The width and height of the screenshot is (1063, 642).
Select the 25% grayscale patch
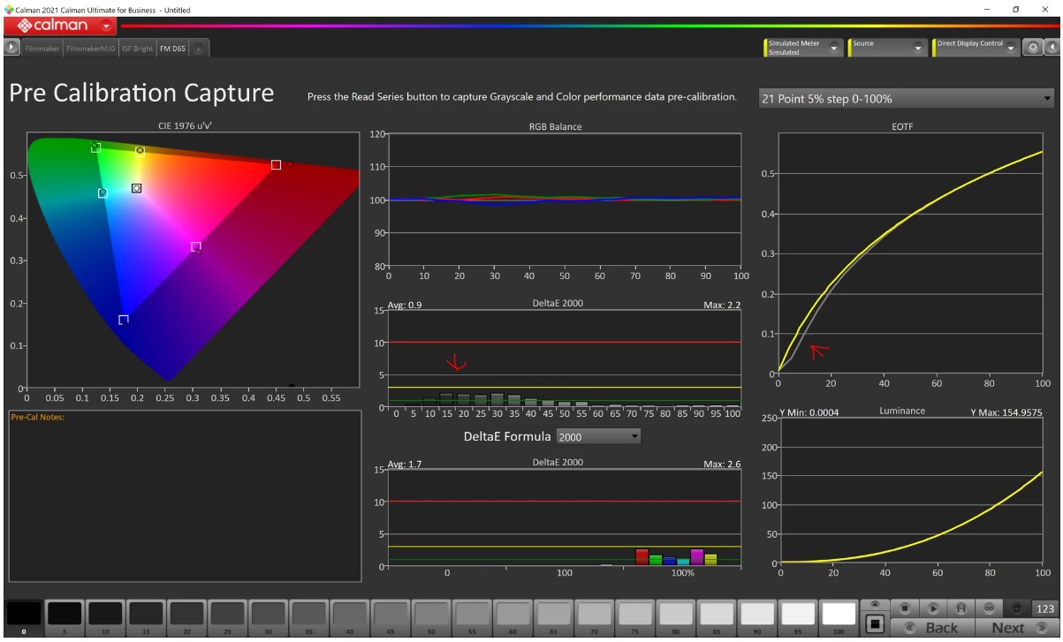228,616
